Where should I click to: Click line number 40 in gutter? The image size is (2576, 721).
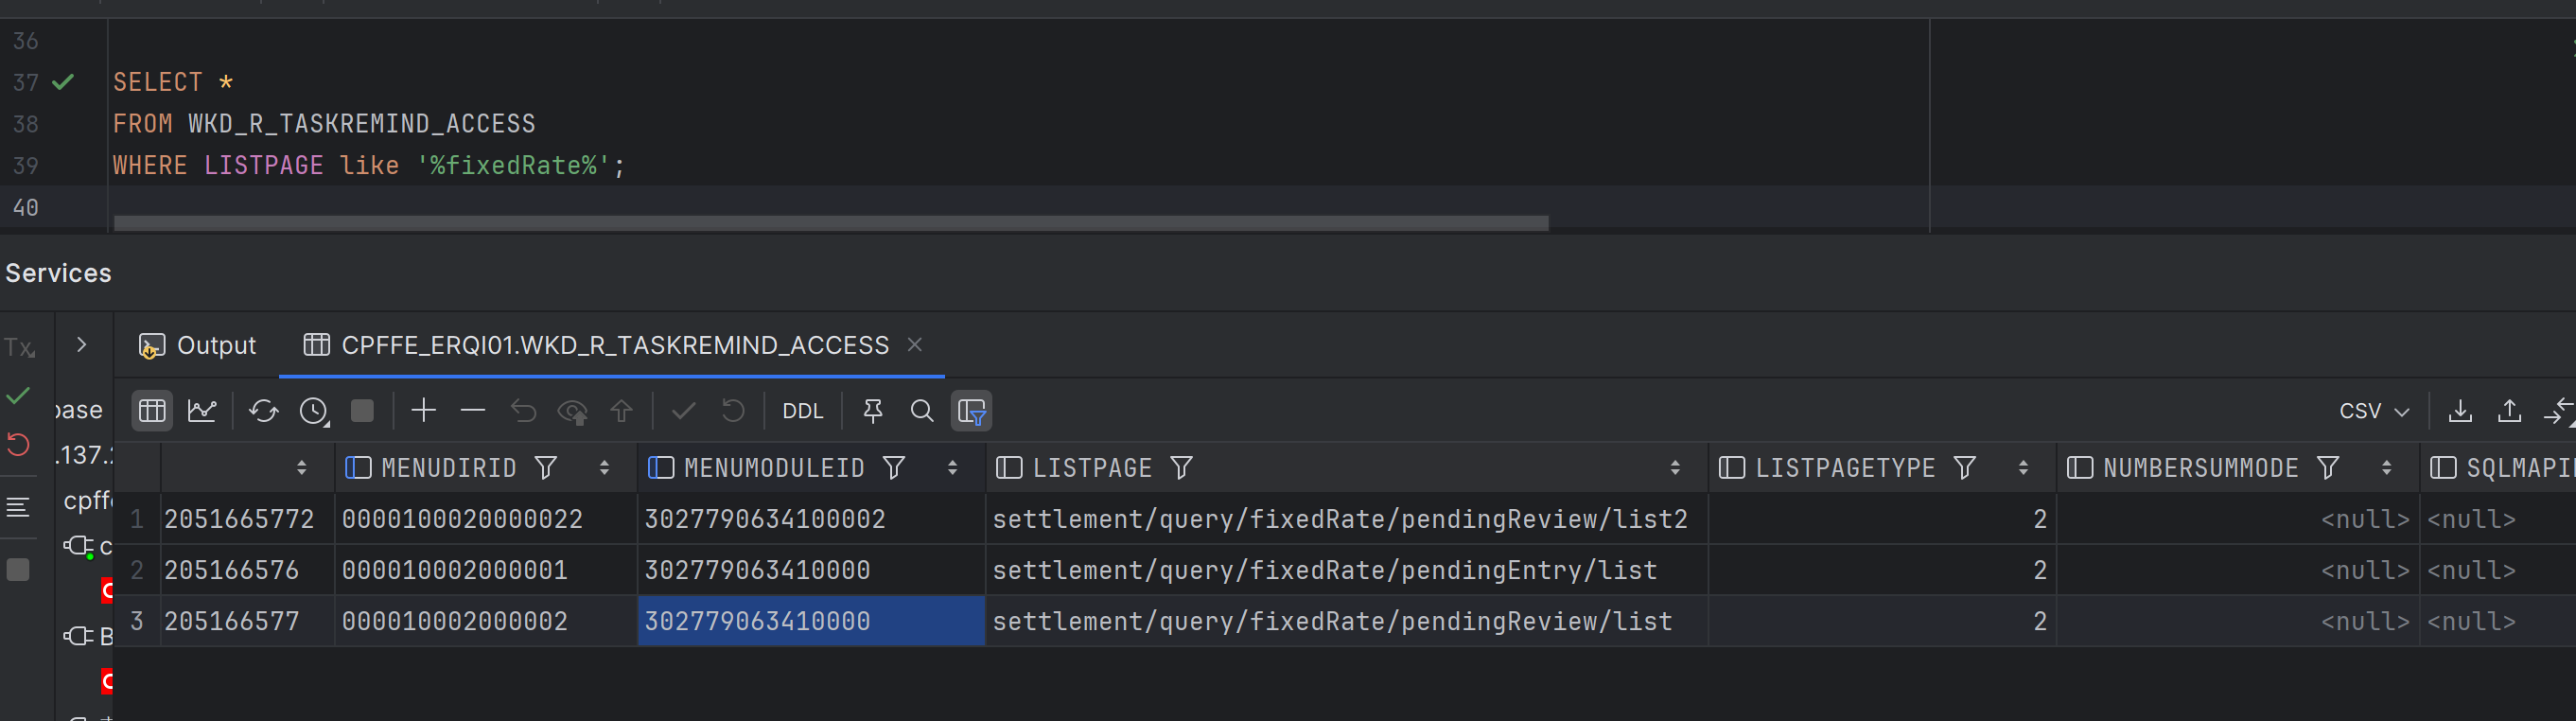coord(26,208)
